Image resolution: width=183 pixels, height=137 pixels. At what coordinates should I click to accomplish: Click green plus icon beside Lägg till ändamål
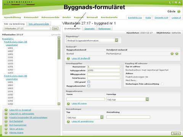(x=68, y=58)
